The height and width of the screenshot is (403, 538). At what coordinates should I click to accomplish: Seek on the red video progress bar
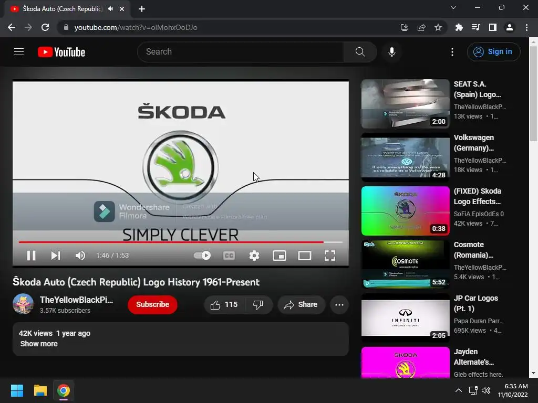(x=181, y=242)
